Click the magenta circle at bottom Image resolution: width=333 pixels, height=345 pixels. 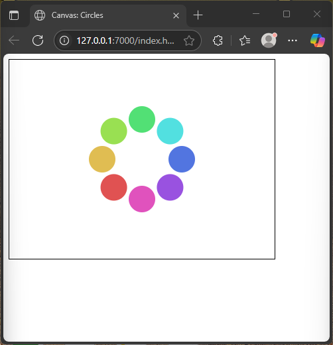pos(142,199)
